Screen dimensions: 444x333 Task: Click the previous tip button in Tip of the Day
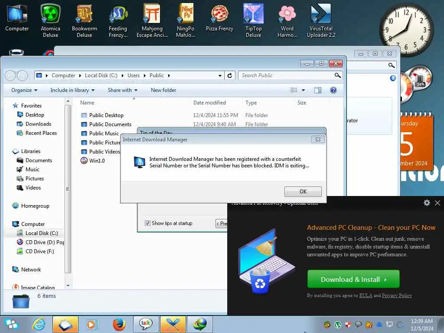[x=222, y=223]
